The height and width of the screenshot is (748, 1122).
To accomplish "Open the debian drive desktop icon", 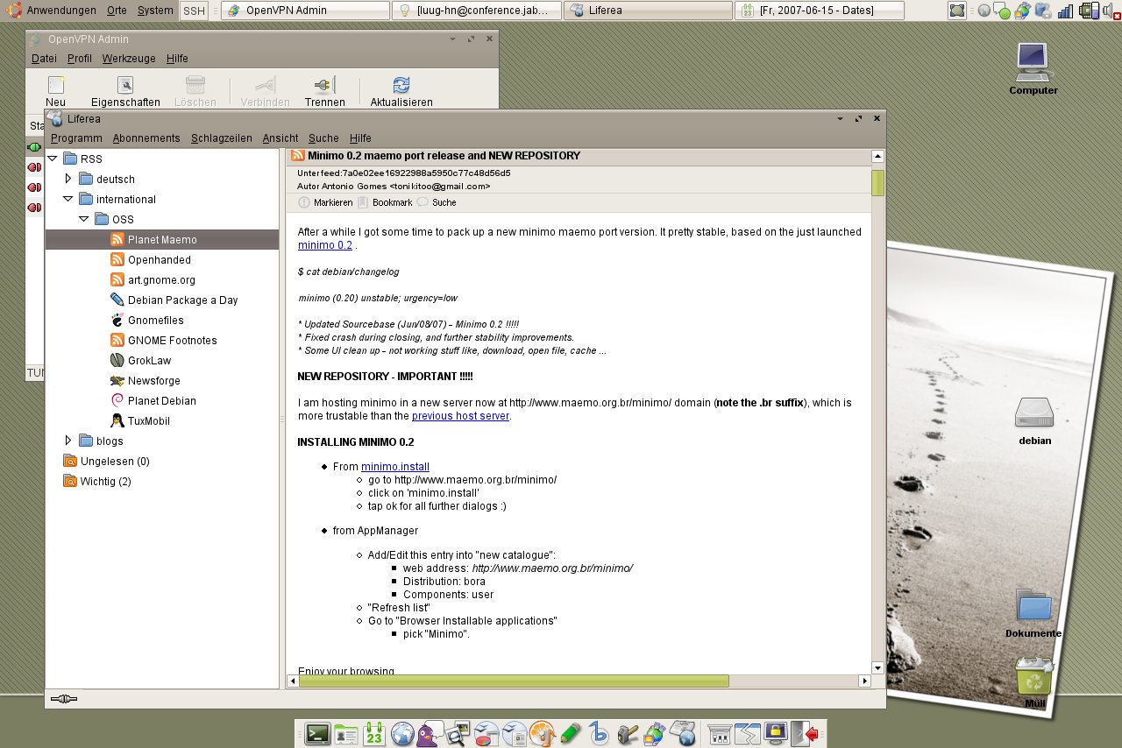I will (1034, 420).
